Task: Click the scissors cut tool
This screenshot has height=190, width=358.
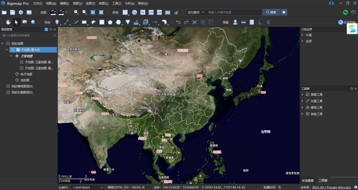Action: click(x=195, y=22)
